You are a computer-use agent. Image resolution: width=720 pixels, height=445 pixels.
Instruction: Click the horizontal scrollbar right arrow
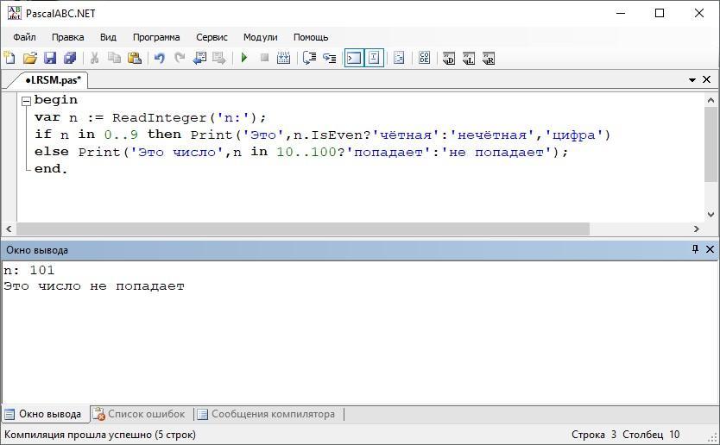click(x=697, y=229)
